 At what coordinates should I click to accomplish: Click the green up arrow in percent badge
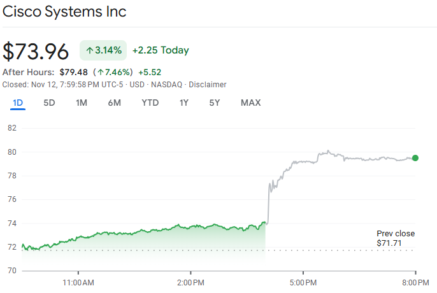coord(89,50)
